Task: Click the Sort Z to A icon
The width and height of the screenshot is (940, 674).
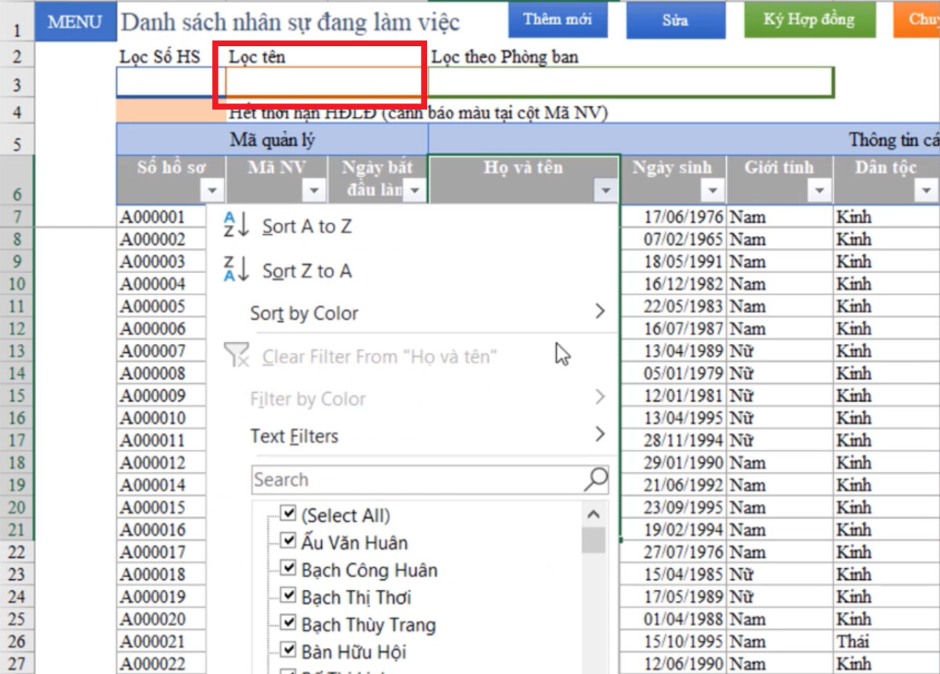Action: 234,269
